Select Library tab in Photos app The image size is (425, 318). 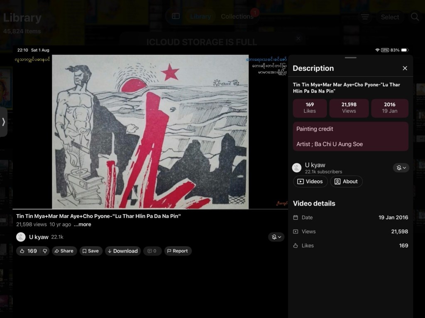200,17
